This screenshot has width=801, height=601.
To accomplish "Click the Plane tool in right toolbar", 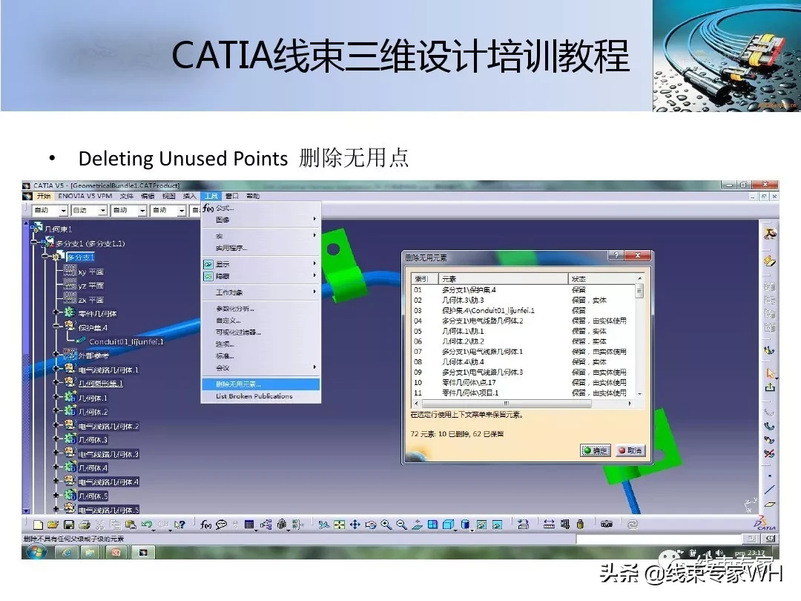I will 769,504.
